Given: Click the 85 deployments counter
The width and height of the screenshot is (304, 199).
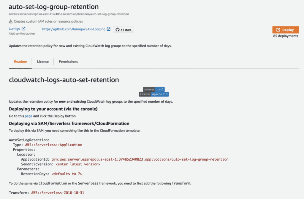Looking at the screenshot, I should coord(285,36).
